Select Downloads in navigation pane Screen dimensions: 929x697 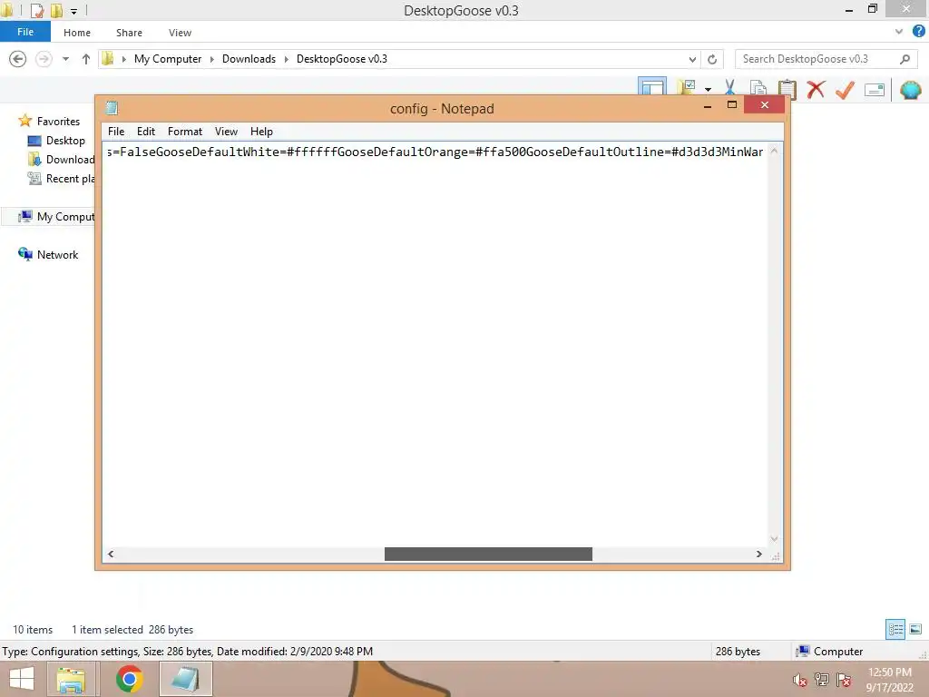pyautogui.click(x=61, y=160)
